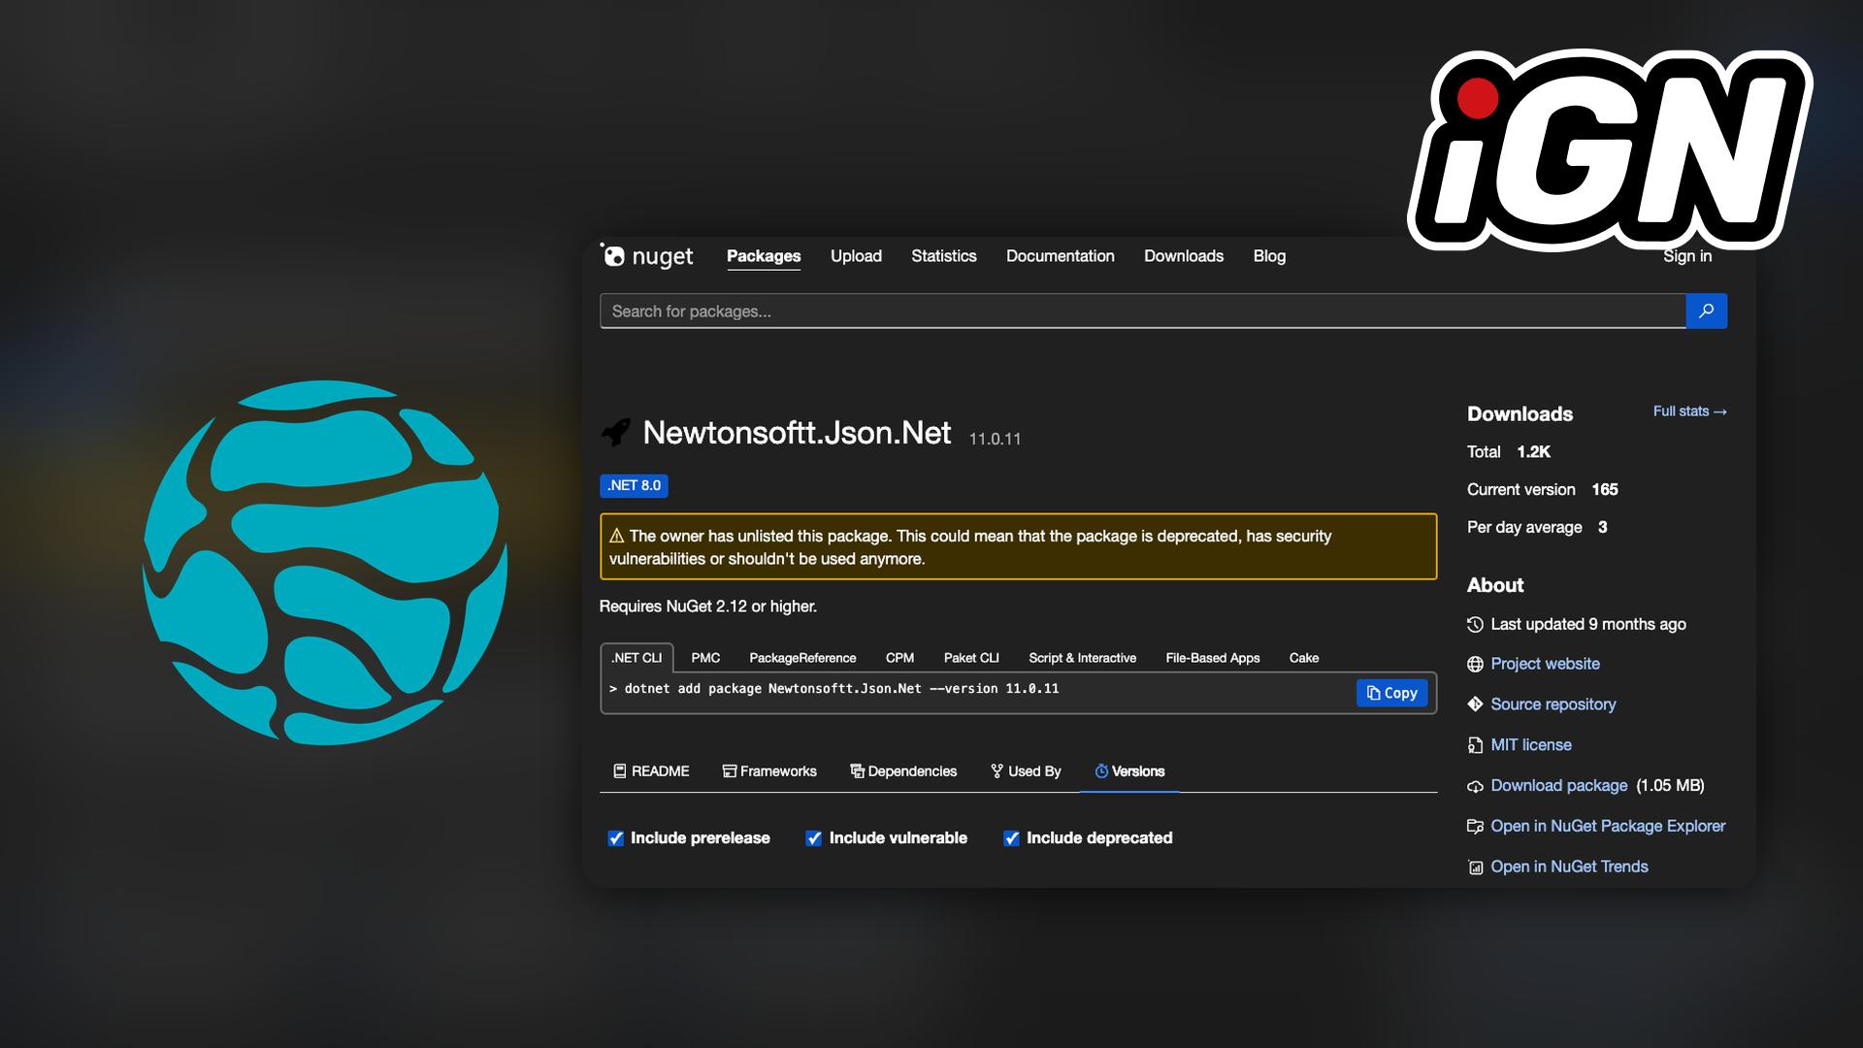Select the Cake tab

click(x=1304, y=658)
